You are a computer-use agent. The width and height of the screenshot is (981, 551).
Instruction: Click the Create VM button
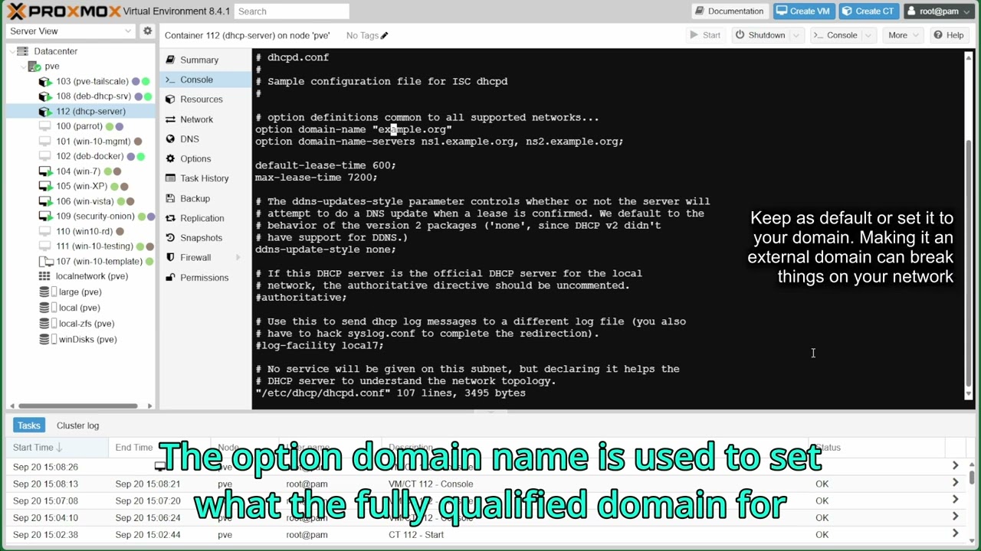803,11
